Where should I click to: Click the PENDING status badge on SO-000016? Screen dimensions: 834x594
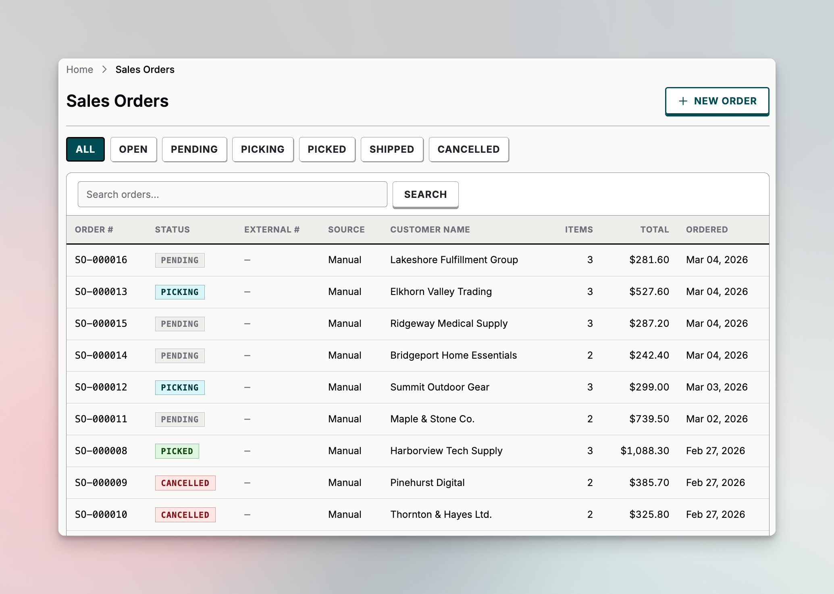(180, 260)
